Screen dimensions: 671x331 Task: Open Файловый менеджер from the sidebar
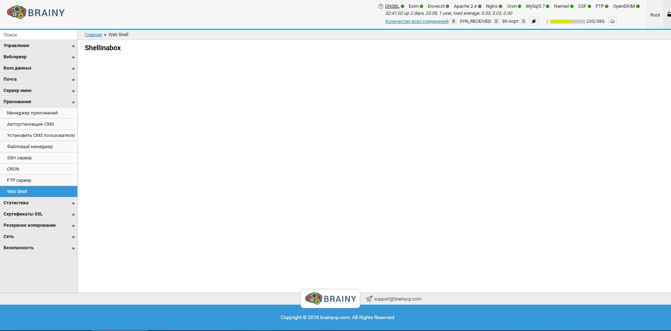point(30,147)
